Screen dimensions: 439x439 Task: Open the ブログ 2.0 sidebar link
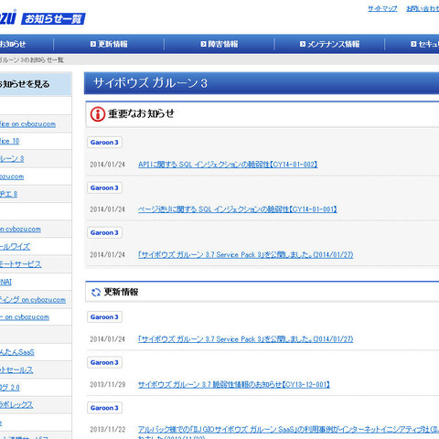[10, 388]
